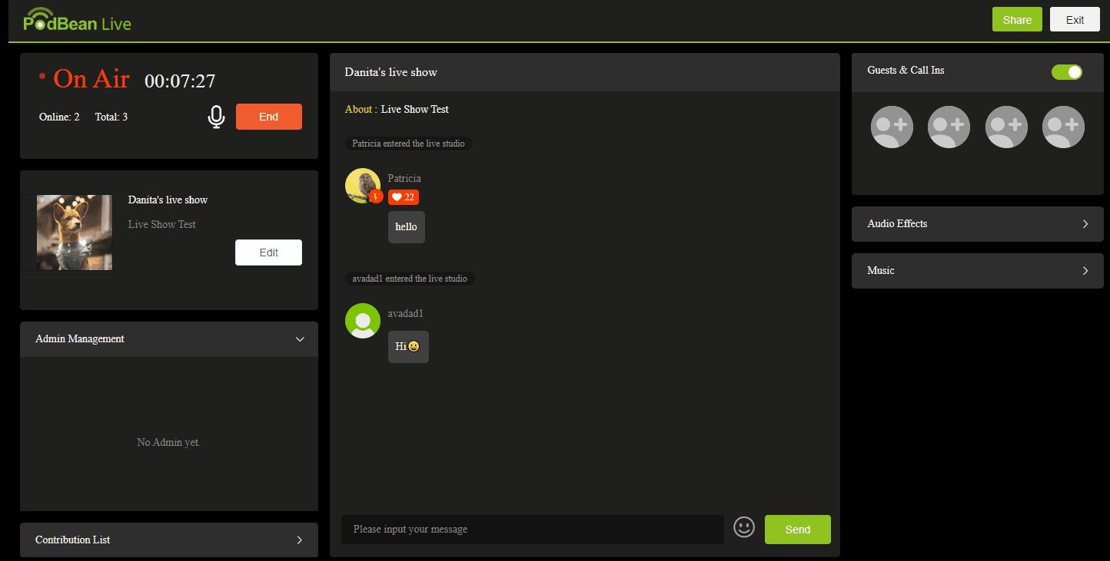The width and height of the screenshot is (1110, 561).
Task: End the live broadcast
Action: click(268, 116)
